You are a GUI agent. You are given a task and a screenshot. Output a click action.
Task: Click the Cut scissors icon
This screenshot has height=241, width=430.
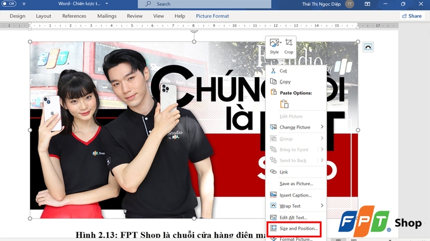[x=273, y=71]
